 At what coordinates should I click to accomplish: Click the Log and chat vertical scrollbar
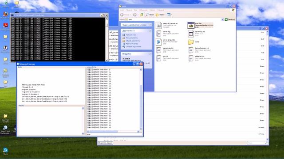pos(141,99)
